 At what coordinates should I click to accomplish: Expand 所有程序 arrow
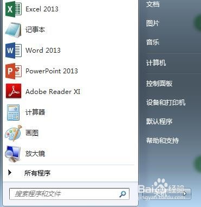tap(10, 173)
